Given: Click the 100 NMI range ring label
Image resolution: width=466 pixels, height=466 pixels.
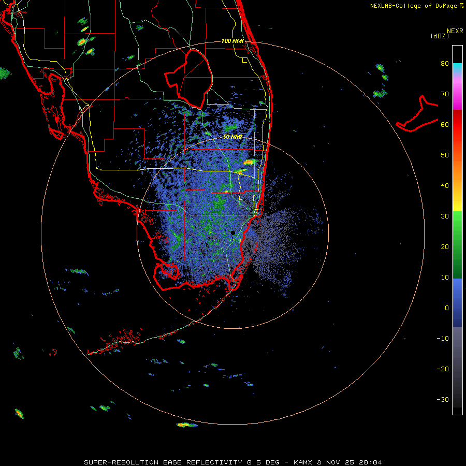Looking at the screenshot, I should click(x=232, y=41).
